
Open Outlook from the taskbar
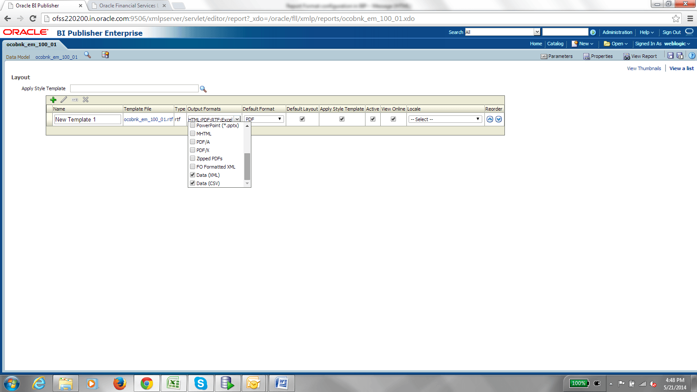(x=254, y=384)
